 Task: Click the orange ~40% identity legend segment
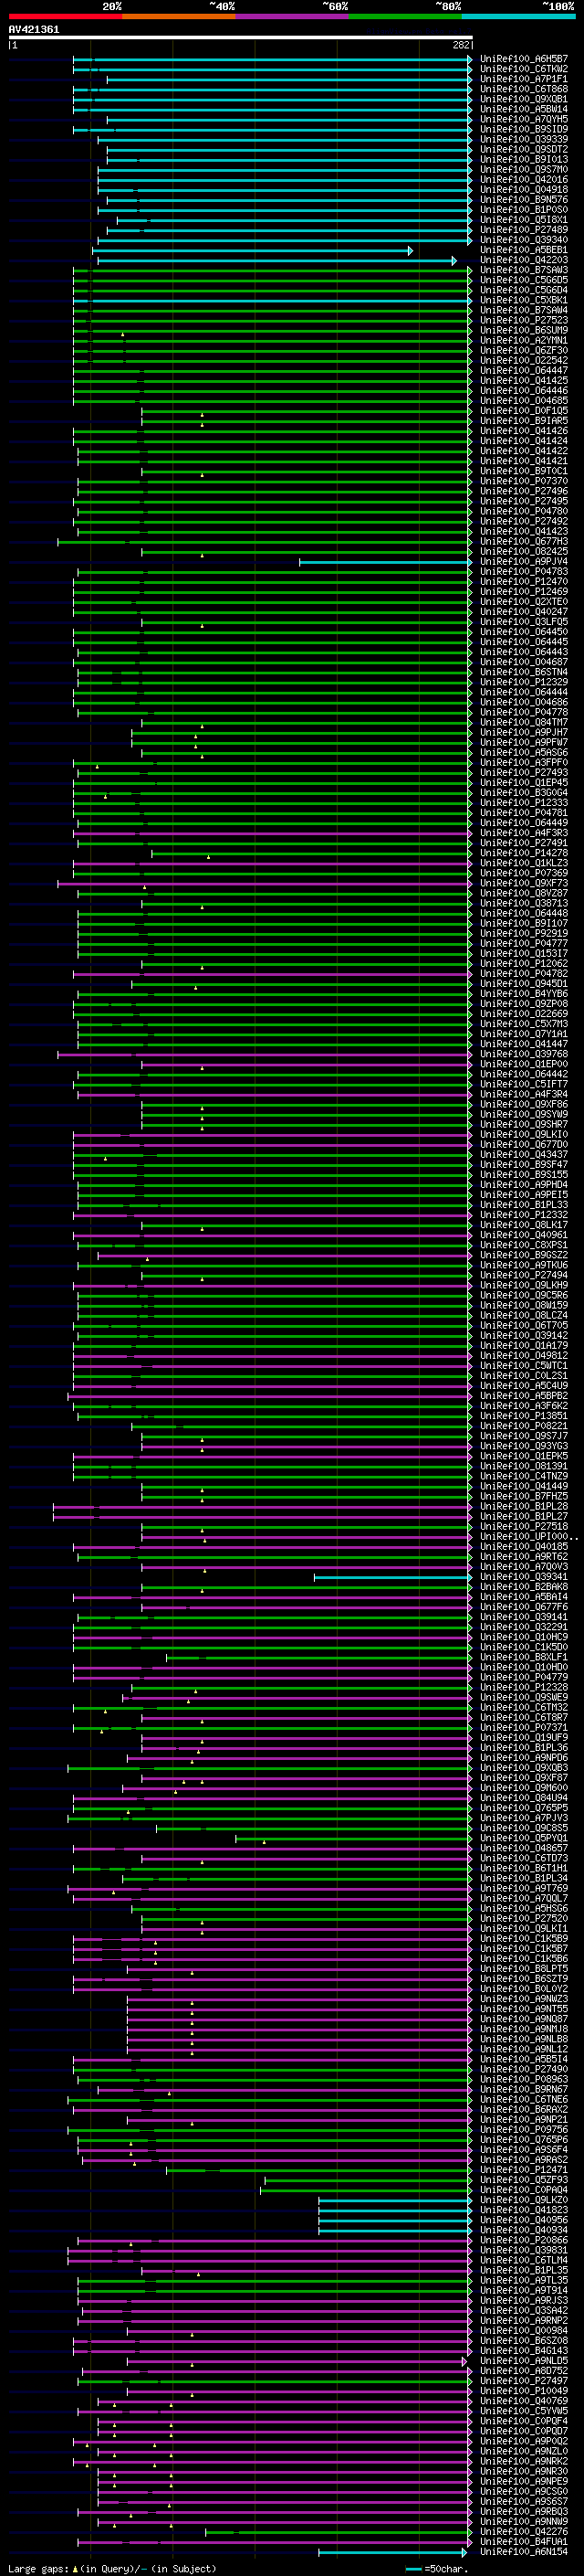(179, 16)
